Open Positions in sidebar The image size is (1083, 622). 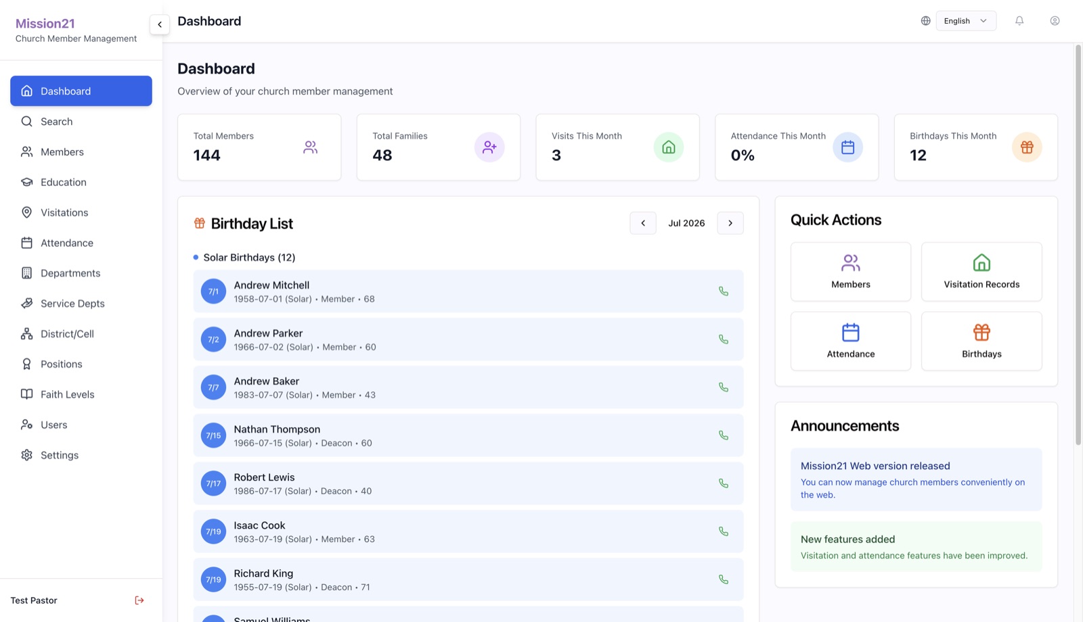81,364
